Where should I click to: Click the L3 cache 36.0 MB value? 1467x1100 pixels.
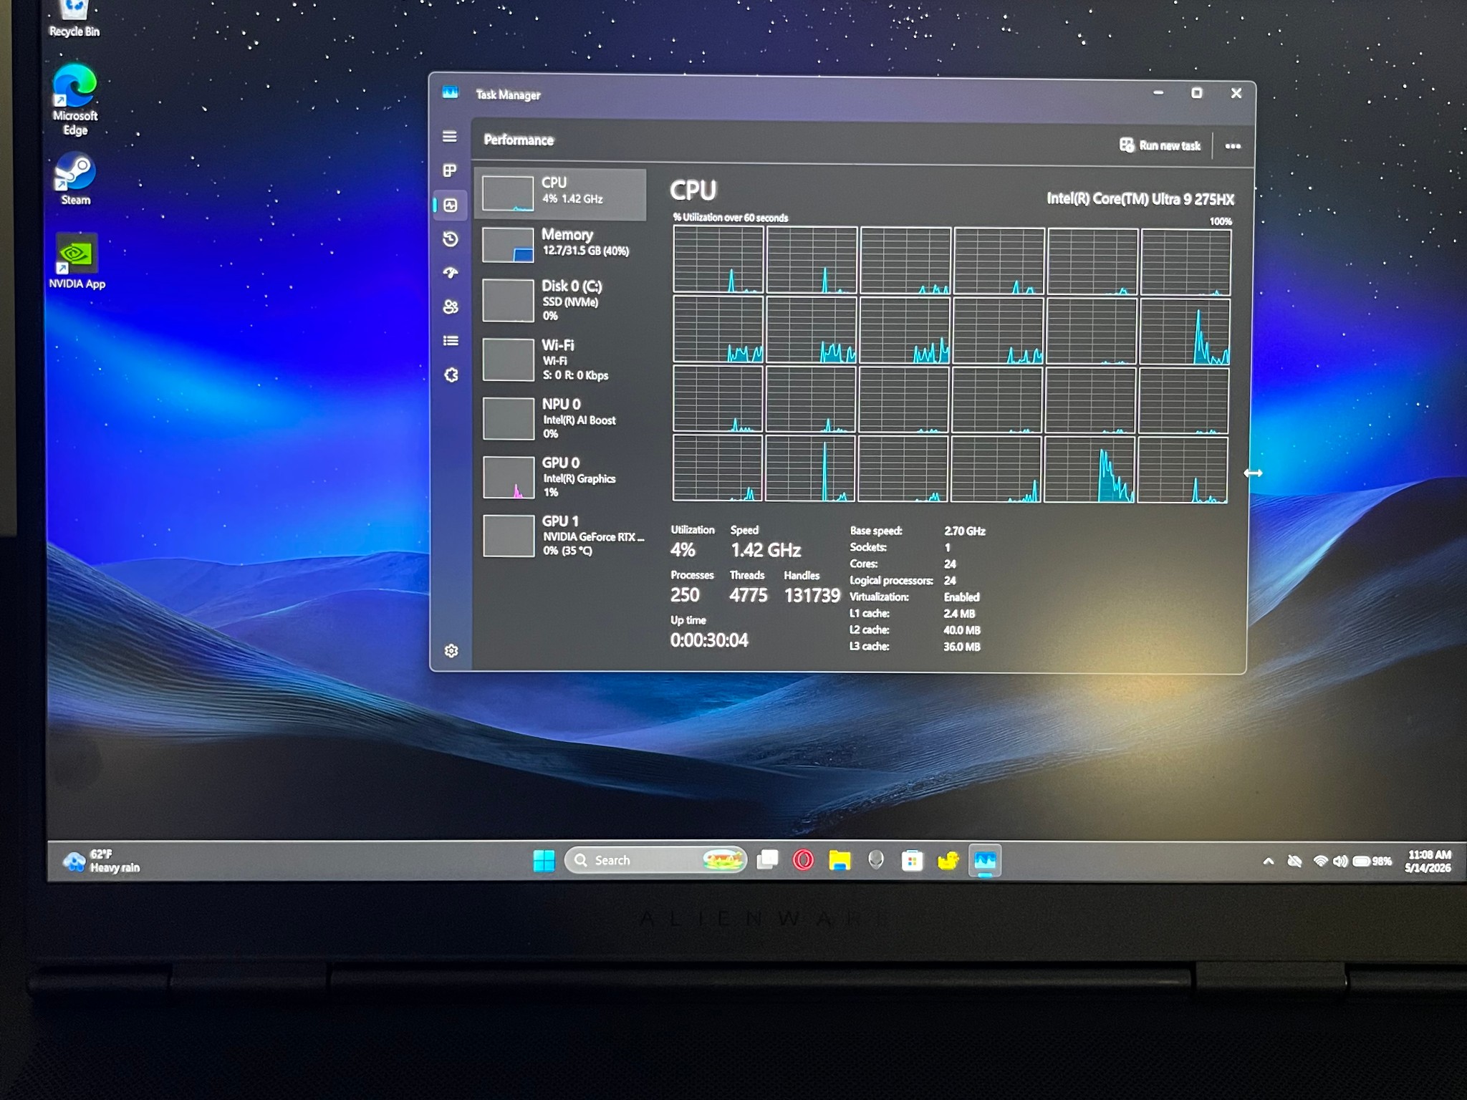click(961, 646)
